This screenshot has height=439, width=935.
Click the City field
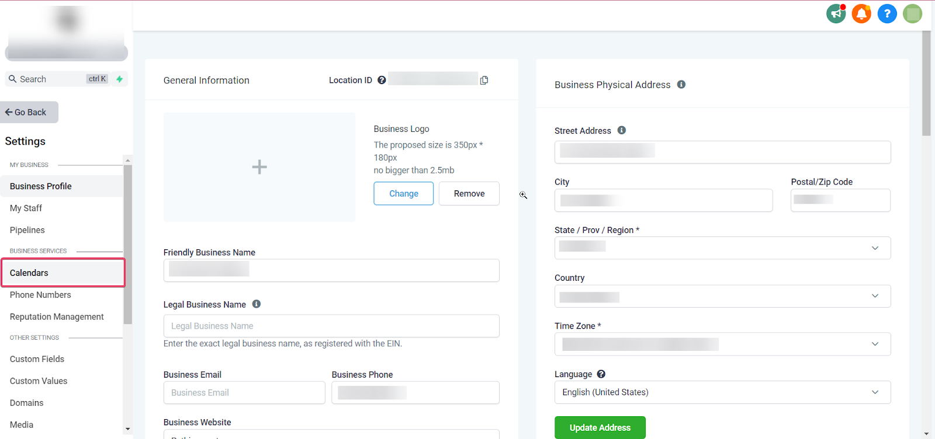[663, 200]
